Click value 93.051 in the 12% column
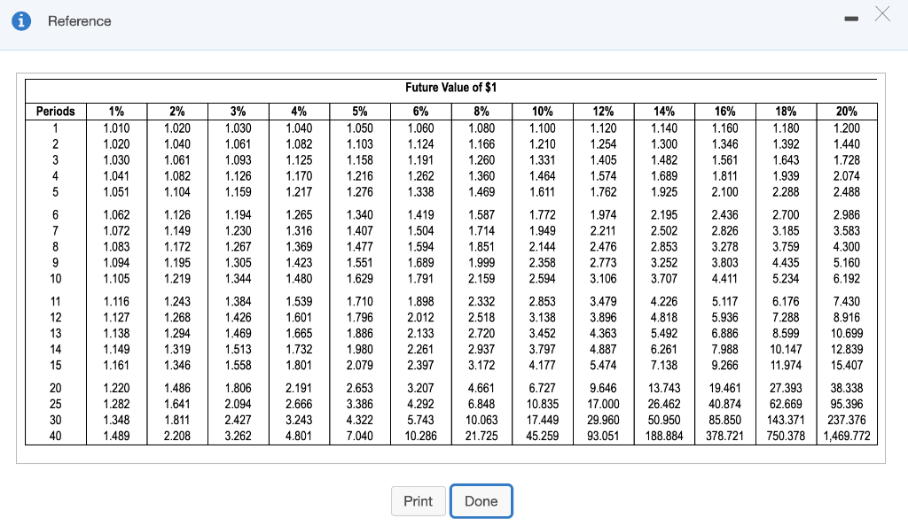Viewport: 908px width, 526px height. (603, 436)
